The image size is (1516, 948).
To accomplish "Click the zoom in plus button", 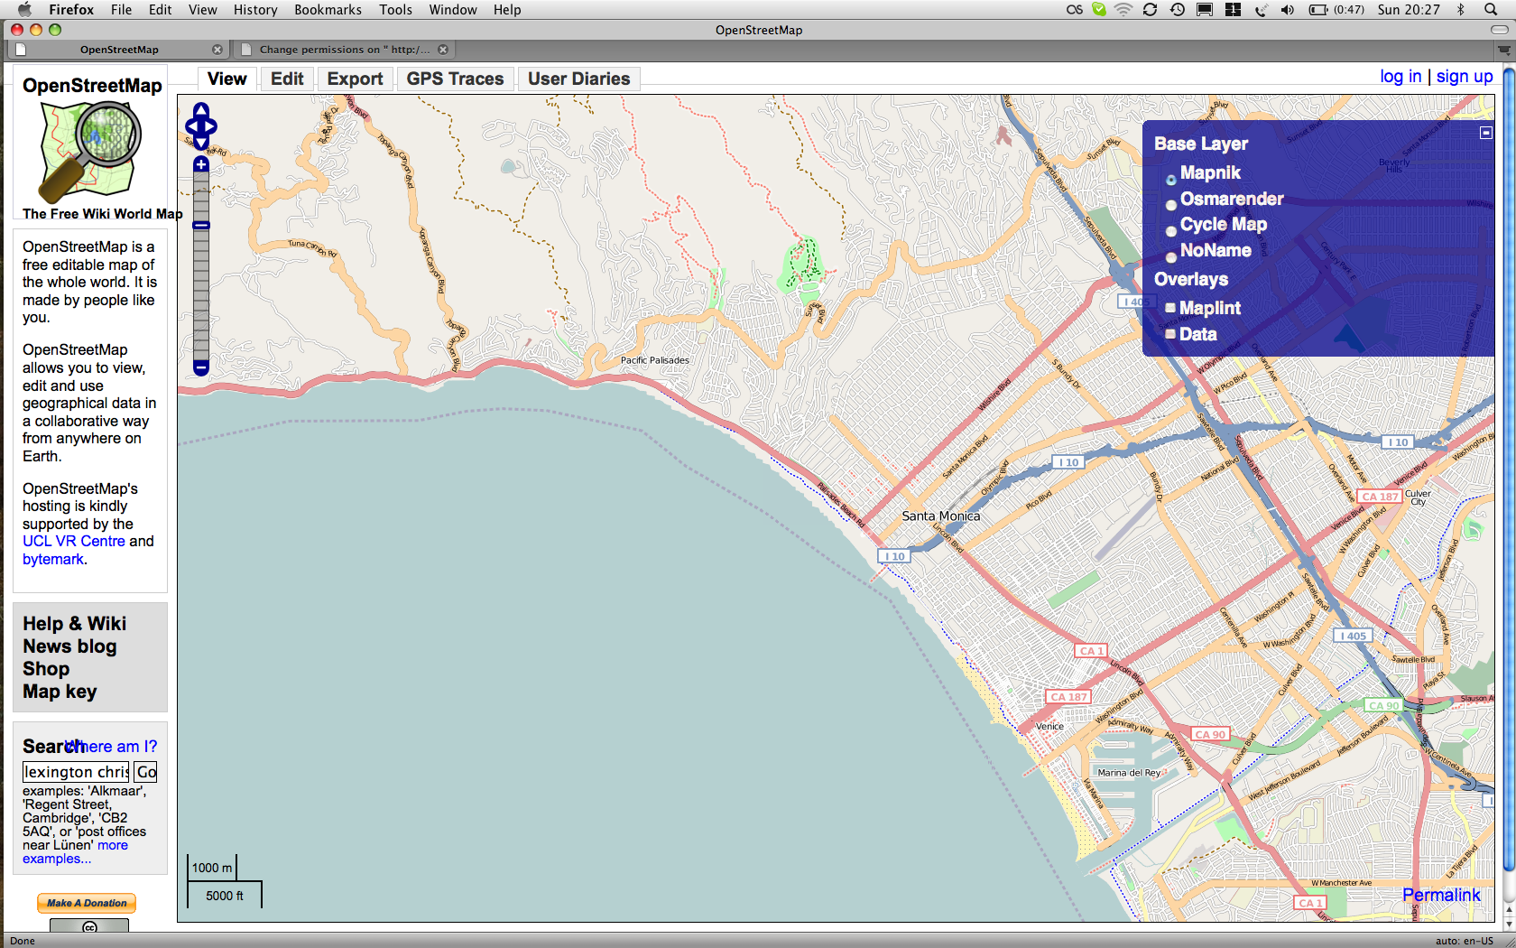I will point(201,164).
